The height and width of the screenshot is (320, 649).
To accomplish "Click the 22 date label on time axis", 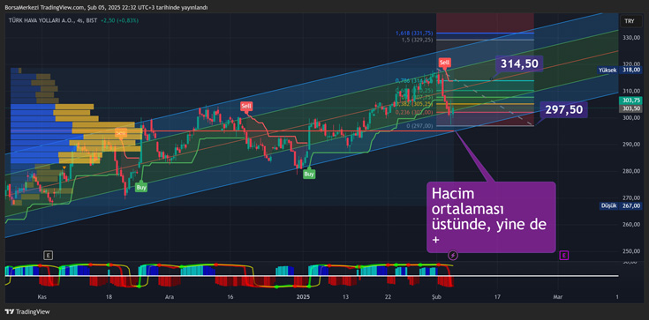I will (388, 296).
